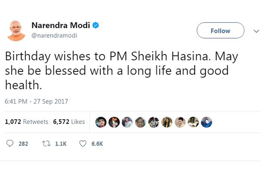The image size is (261, 173).
Task: Open Narendra Modi's profile picture
Action: (x=16, y=31)
